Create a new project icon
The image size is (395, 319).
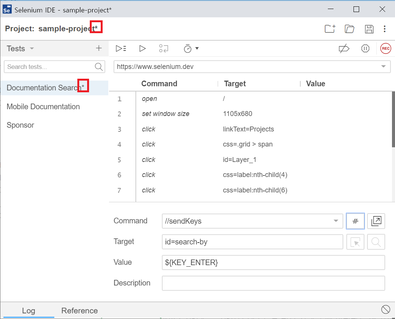[330, 29]
